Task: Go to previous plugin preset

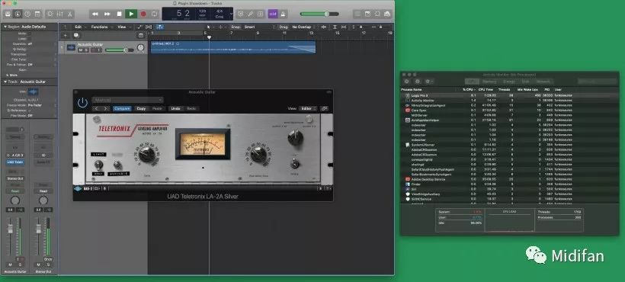Action: [97, 108]
